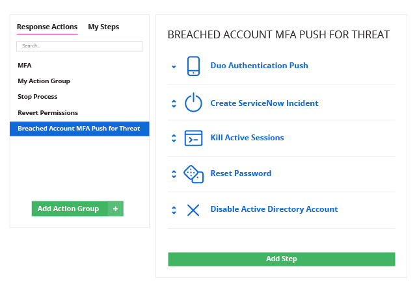Click reorder arrows beside Create ServiceNow Incident

click(x=174, y=103)
